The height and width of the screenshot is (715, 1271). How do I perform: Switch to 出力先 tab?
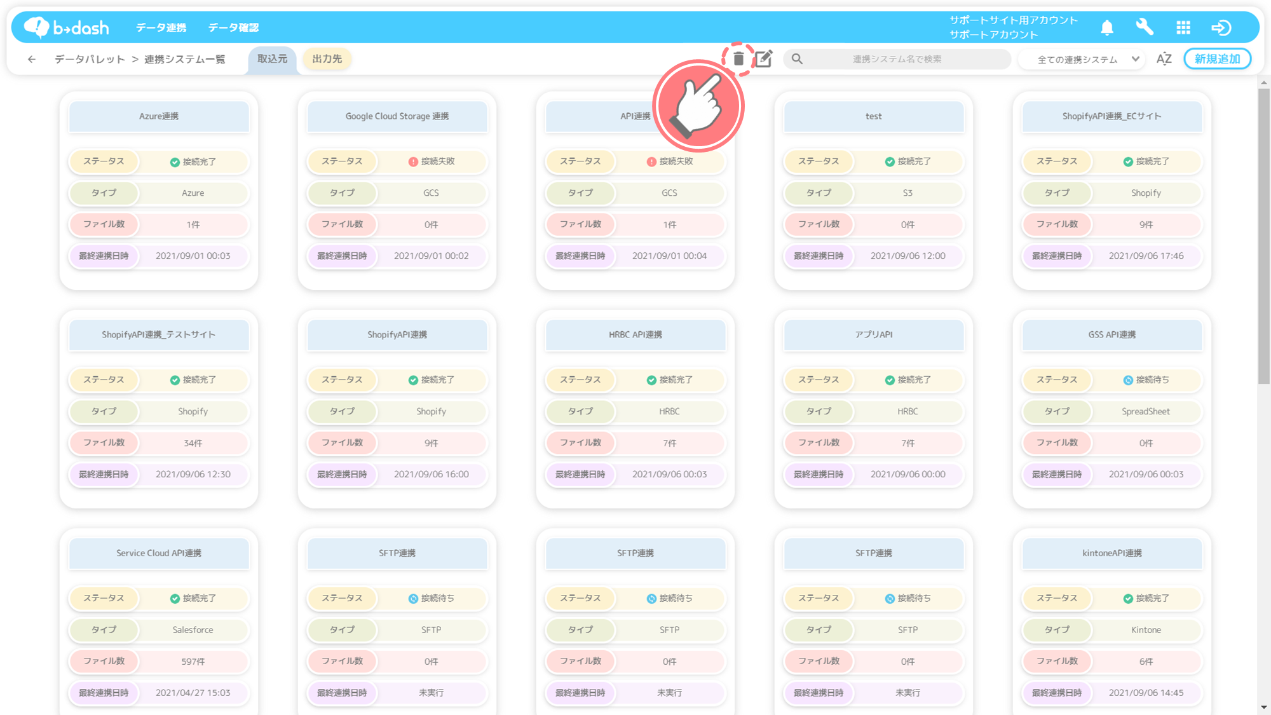tap(327, 59)
